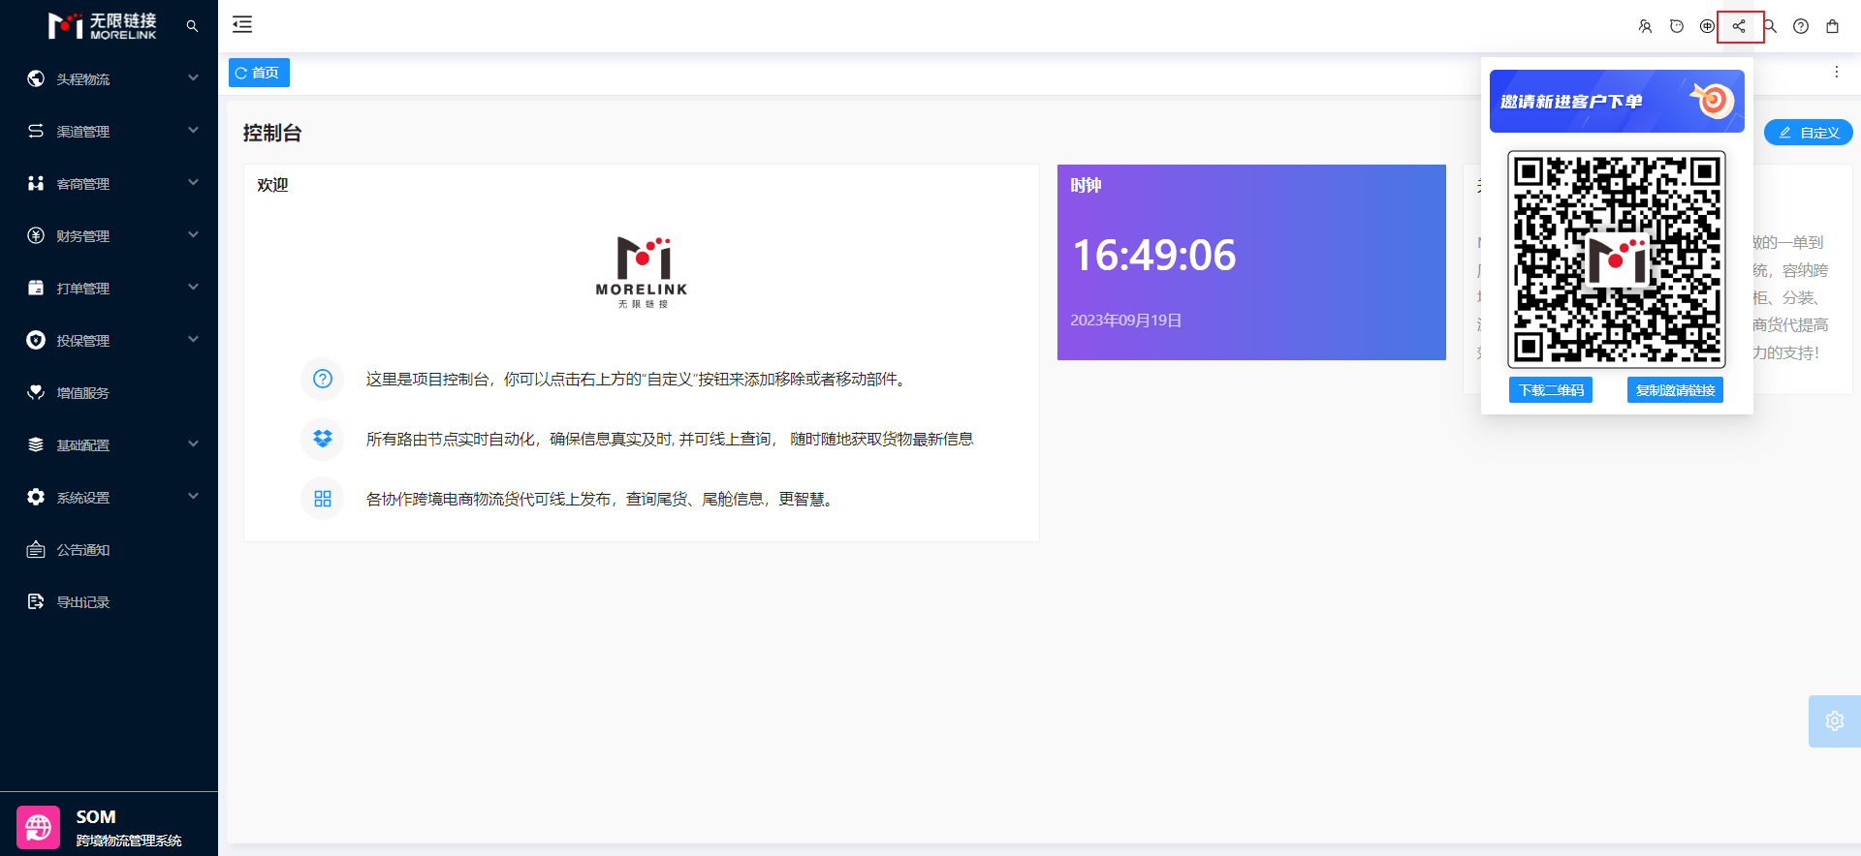The height and width of the screenshot is (856, 1861).
Task: Click the clock time 16:49:06
Action: 1153,256
